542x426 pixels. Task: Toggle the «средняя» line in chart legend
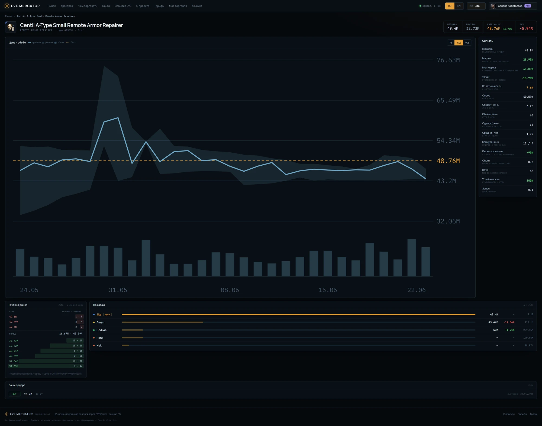click(x=35, y=43)
